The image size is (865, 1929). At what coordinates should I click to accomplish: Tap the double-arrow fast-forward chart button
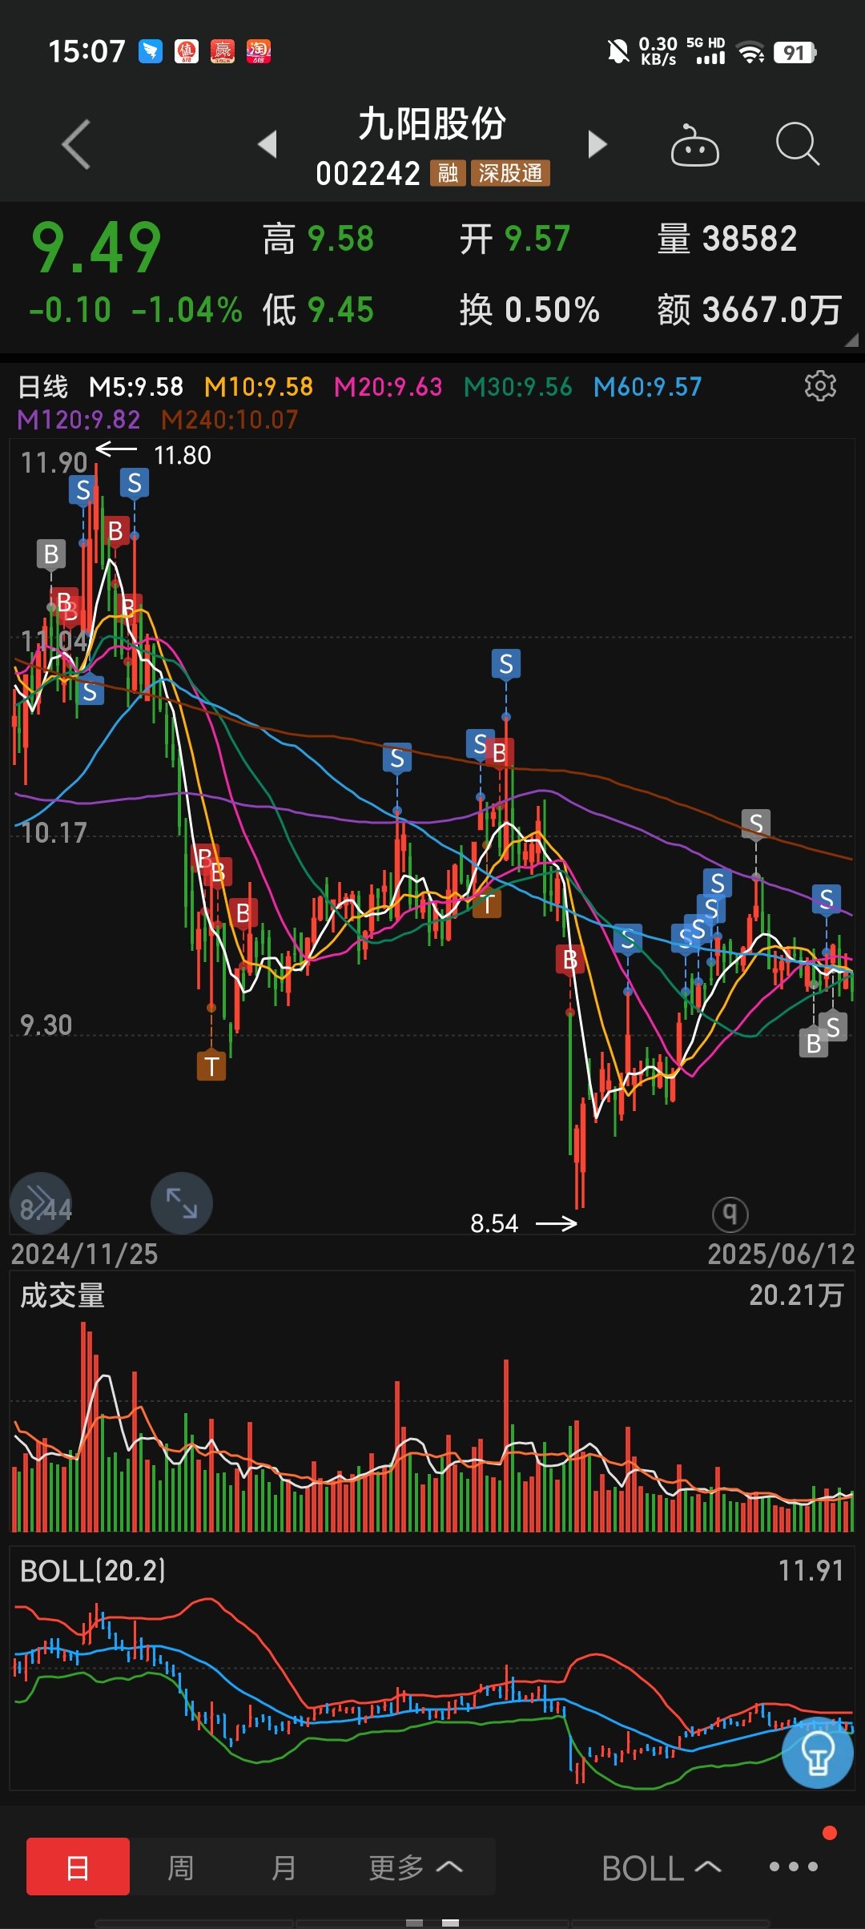(x=41, y=1202)
